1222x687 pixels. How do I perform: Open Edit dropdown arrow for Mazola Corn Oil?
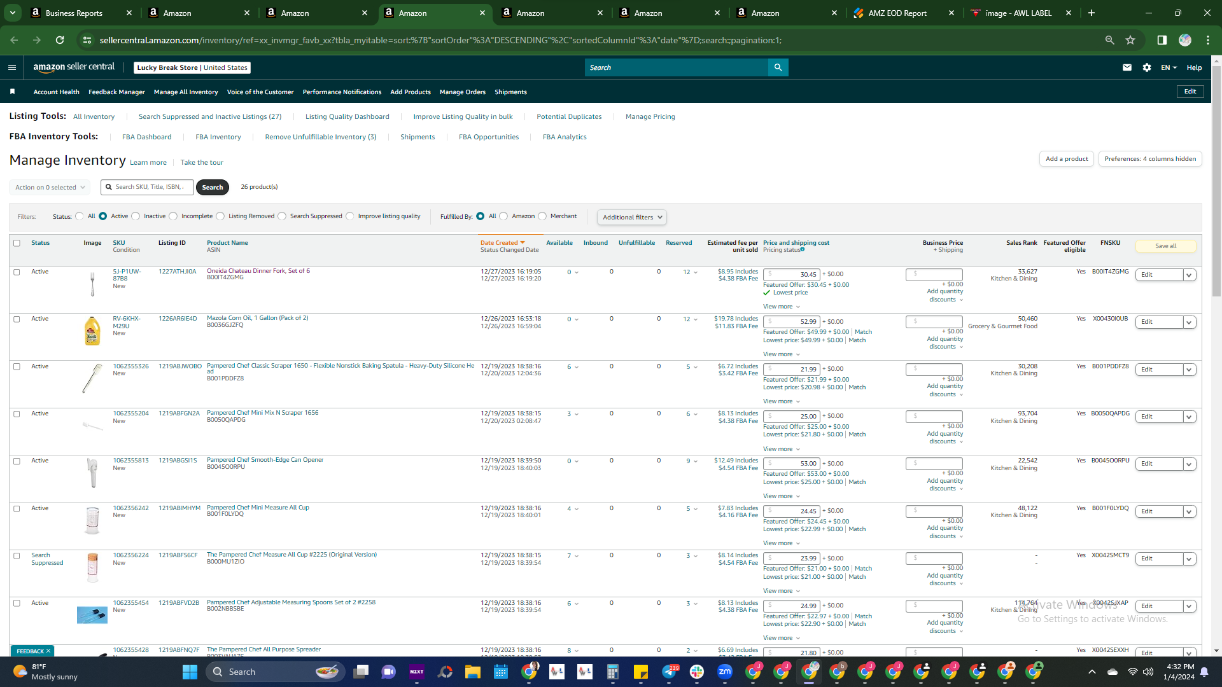click(x=1189, y=323)
